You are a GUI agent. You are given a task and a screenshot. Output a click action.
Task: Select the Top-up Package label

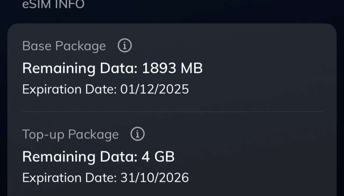pos(70,135)
